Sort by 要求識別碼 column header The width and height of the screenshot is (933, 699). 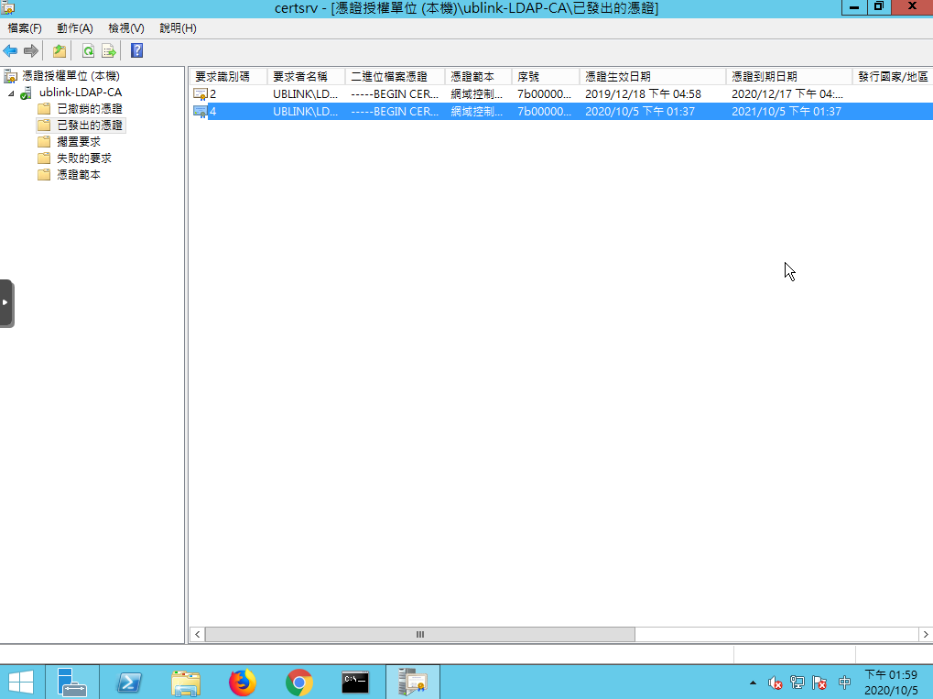(229, 77)
